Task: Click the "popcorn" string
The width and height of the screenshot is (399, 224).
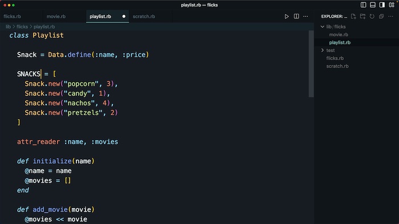Action: 81,84
